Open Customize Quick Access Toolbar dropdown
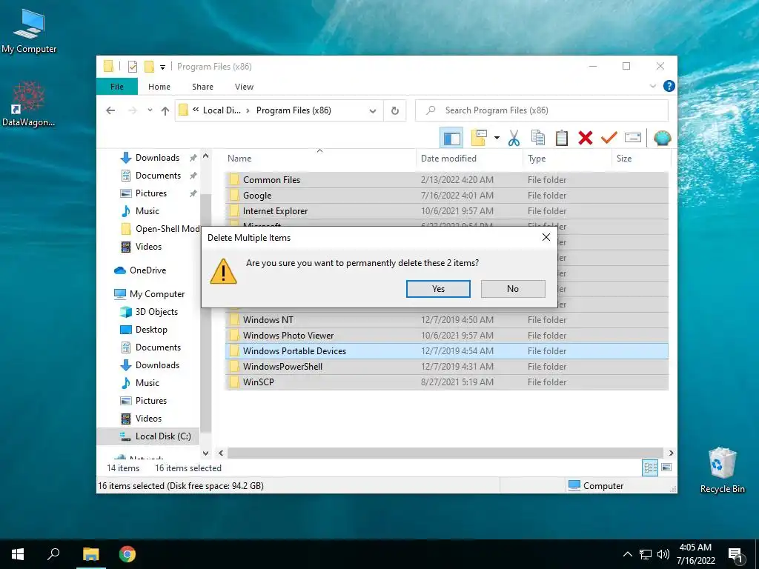 162,67
